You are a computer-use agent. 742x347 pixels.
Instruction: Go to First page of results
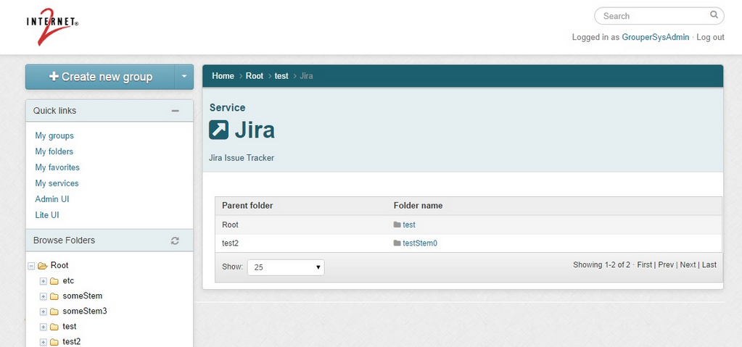(x=645, y=264)
